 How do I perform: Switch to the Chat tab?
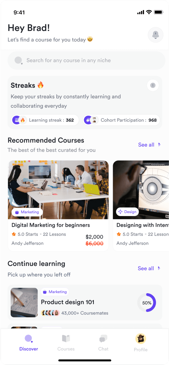(x=103, y=343)
